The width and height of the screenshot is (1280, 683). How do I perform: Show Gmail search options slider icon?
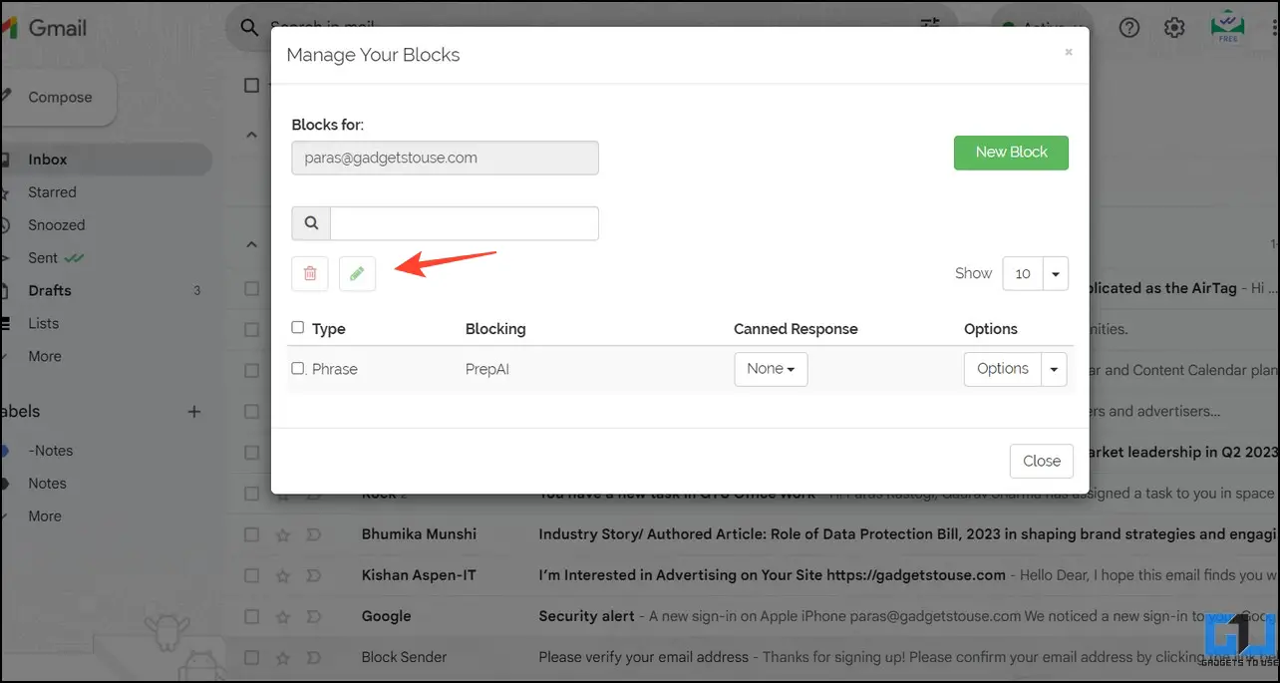point(930,27)
